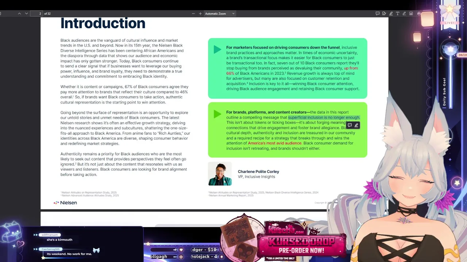Image resolution: width=467 pixels, height=262 pixels.
Task: Select the comment annotation tool in the toolbar
Action: pos(377,13)
